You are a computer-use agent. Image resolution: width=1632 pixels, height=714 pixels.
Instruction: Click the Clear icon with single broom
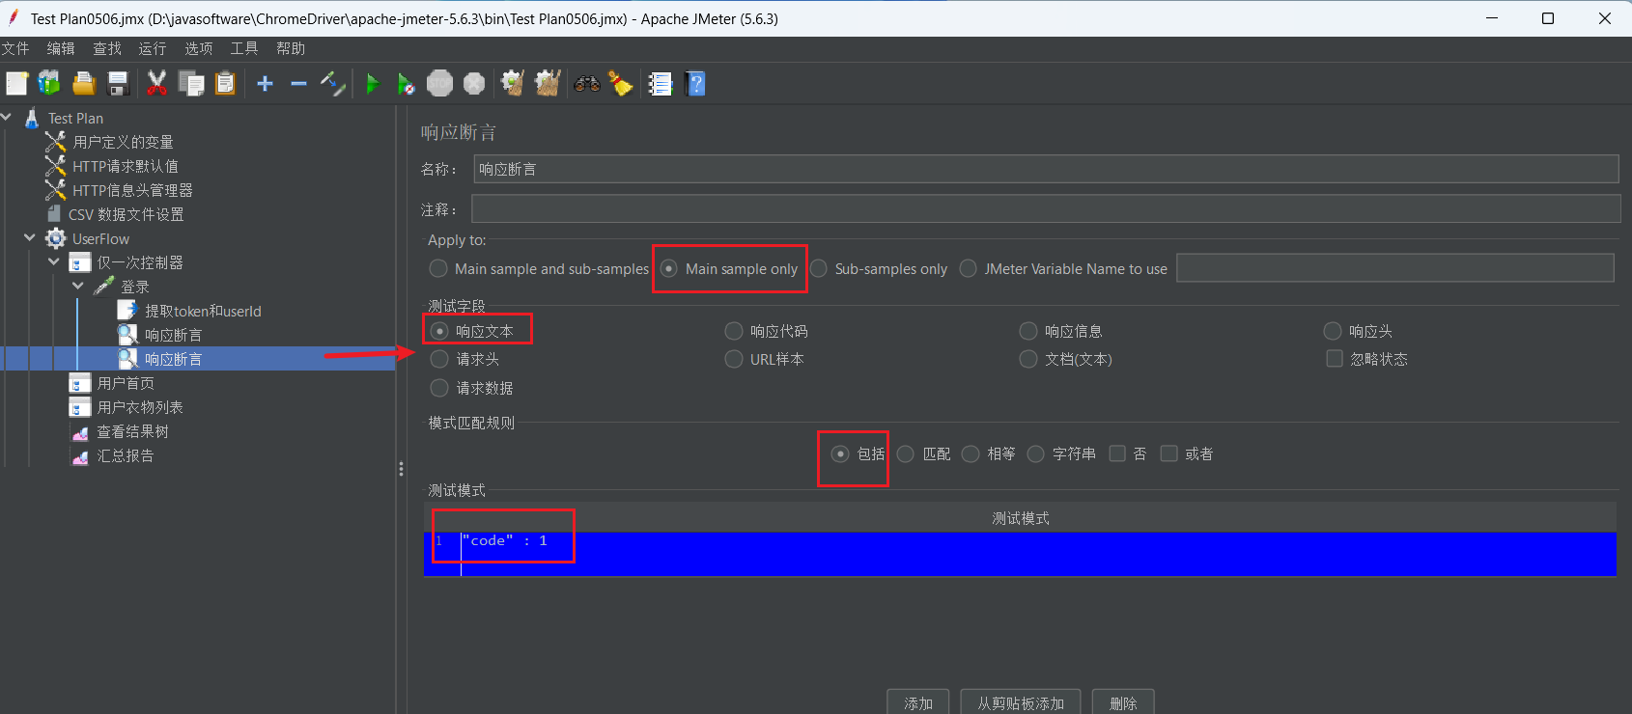(x=513, y=84)
